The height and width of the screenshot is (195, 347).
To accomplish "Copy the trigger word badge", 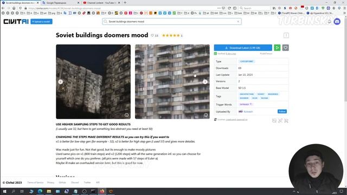I will click(x=246, y=105).
